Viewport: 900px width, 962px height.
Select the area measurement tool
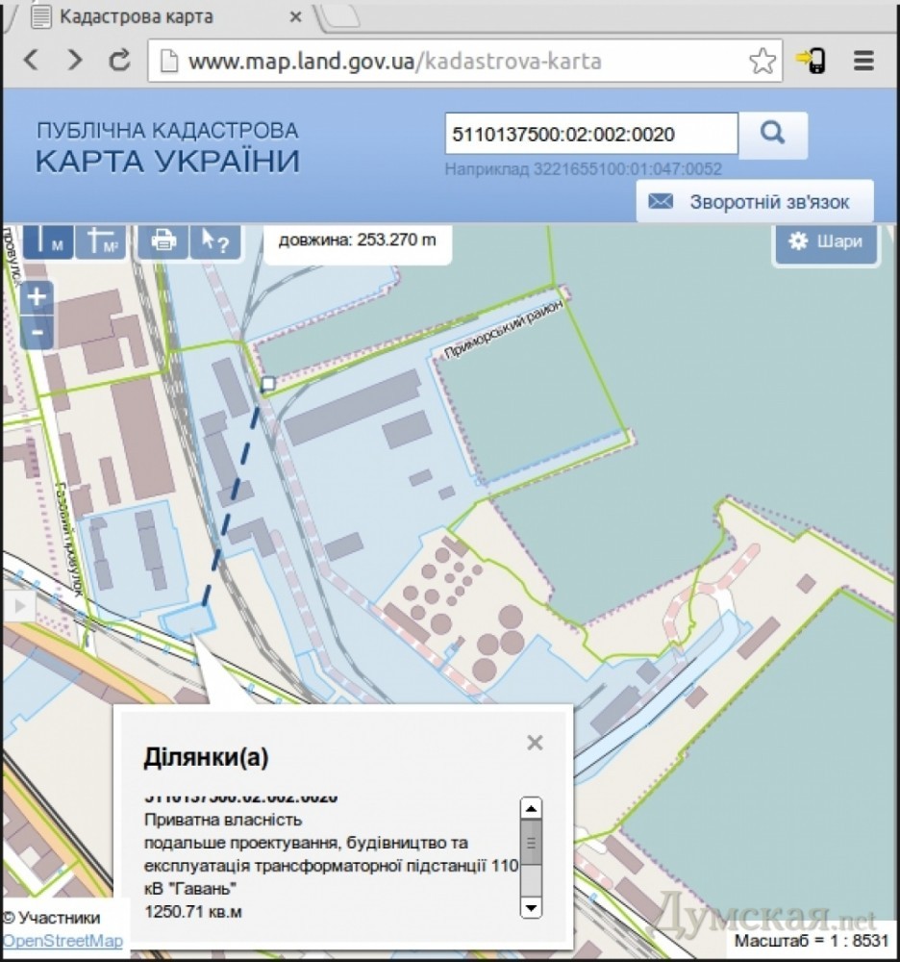(101, 241)
